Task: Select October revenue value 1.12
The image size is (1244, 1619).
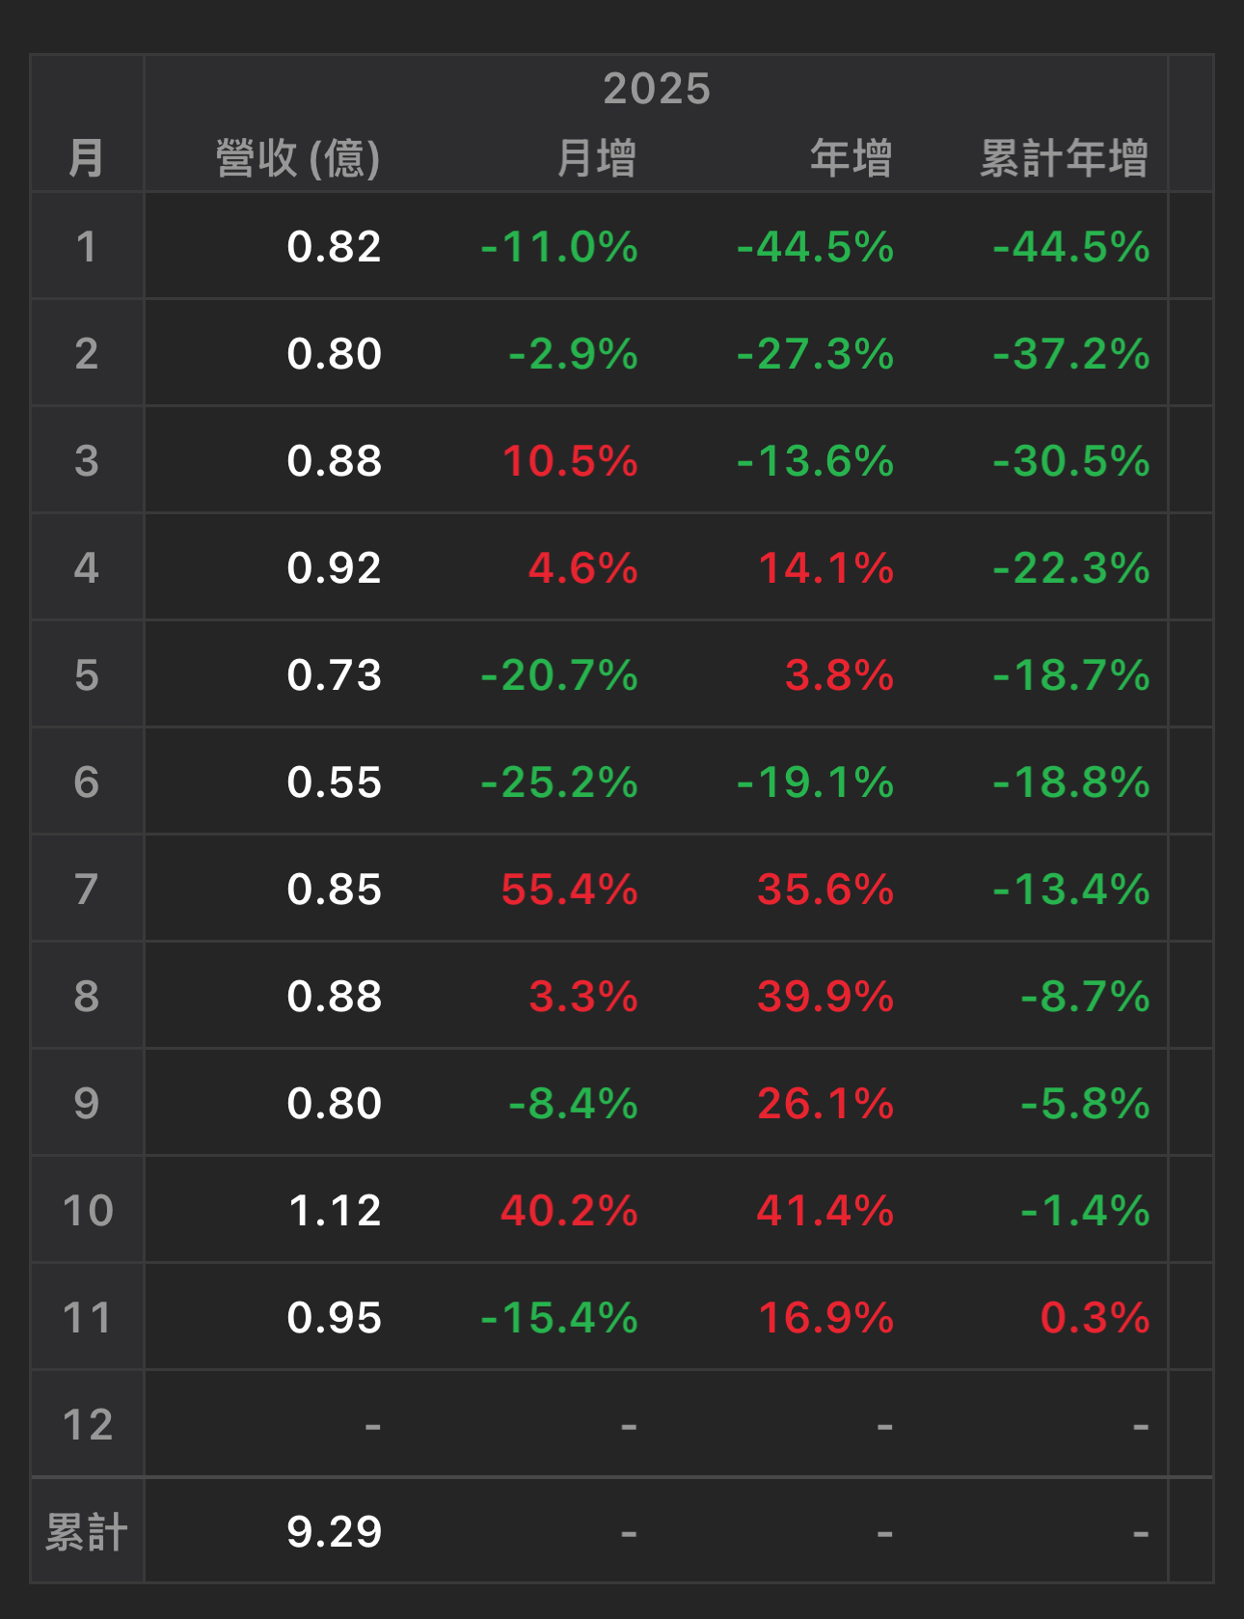Action: pos(336,1210)
